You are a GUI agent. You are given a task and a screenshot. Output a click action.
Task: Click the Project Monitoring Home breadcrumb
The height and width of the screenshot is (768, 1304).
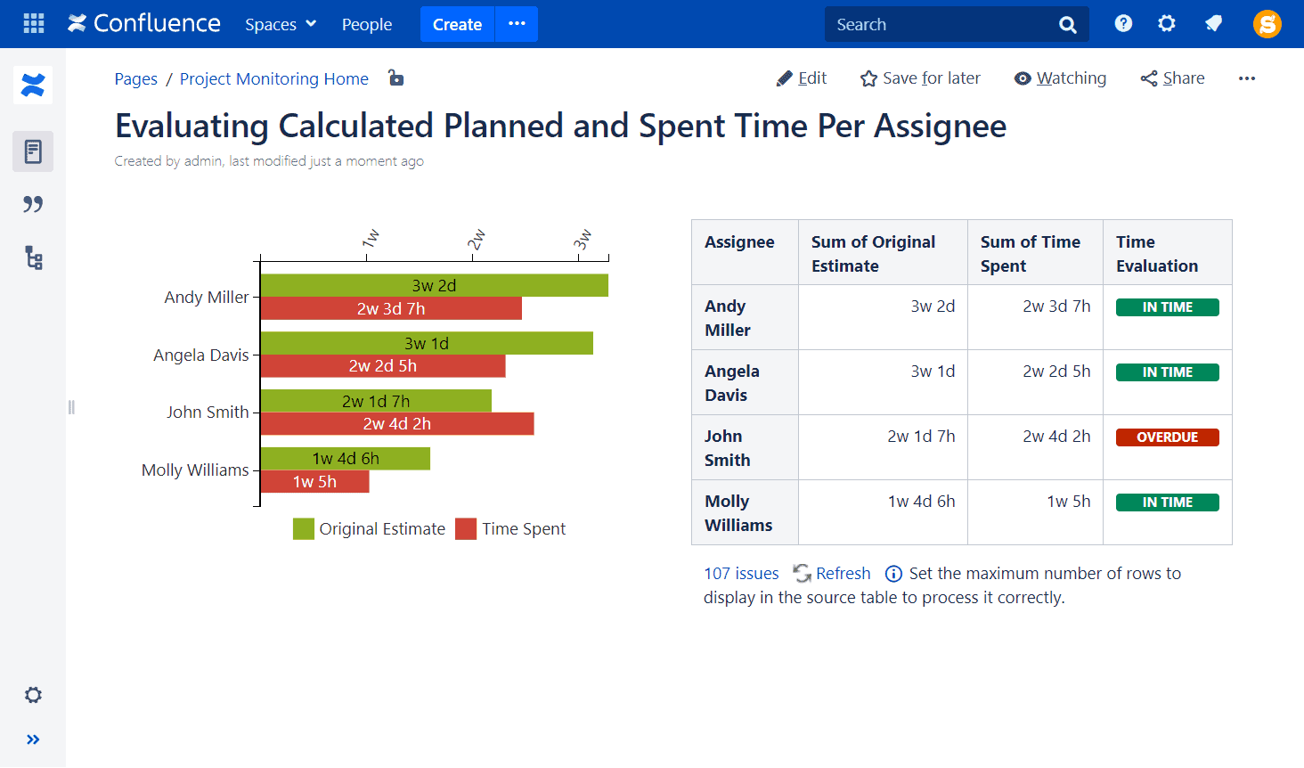point(274,78)
